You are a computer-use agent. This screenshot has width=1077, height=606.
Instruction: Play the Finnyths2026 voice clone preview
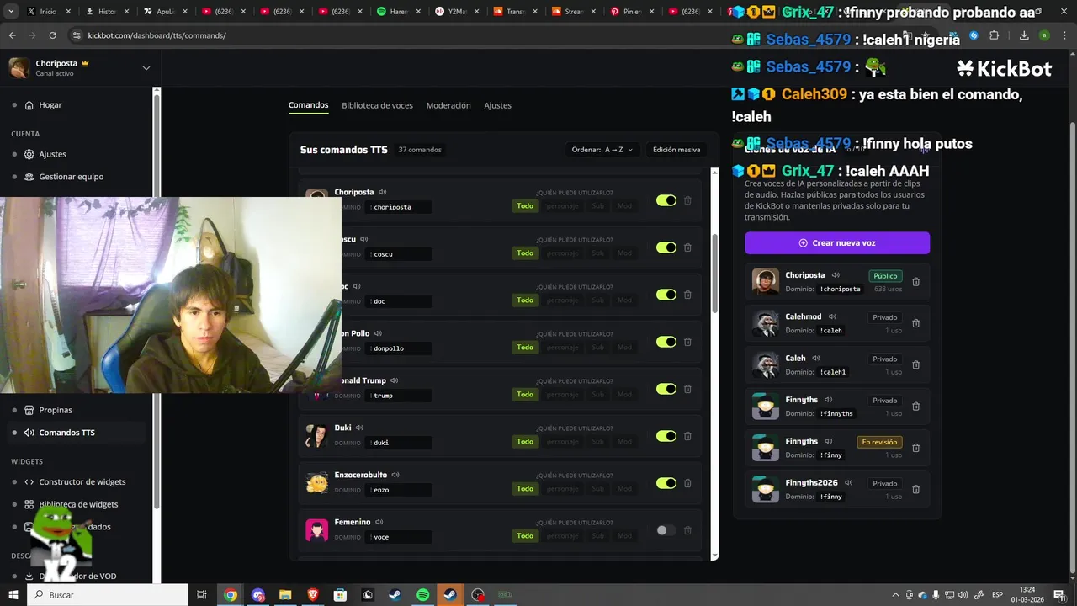848,483
